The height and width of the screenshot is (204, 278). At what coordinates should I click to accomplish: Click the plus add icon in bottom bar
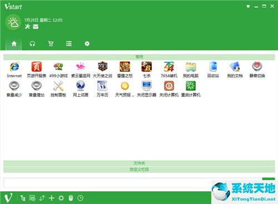52,198
